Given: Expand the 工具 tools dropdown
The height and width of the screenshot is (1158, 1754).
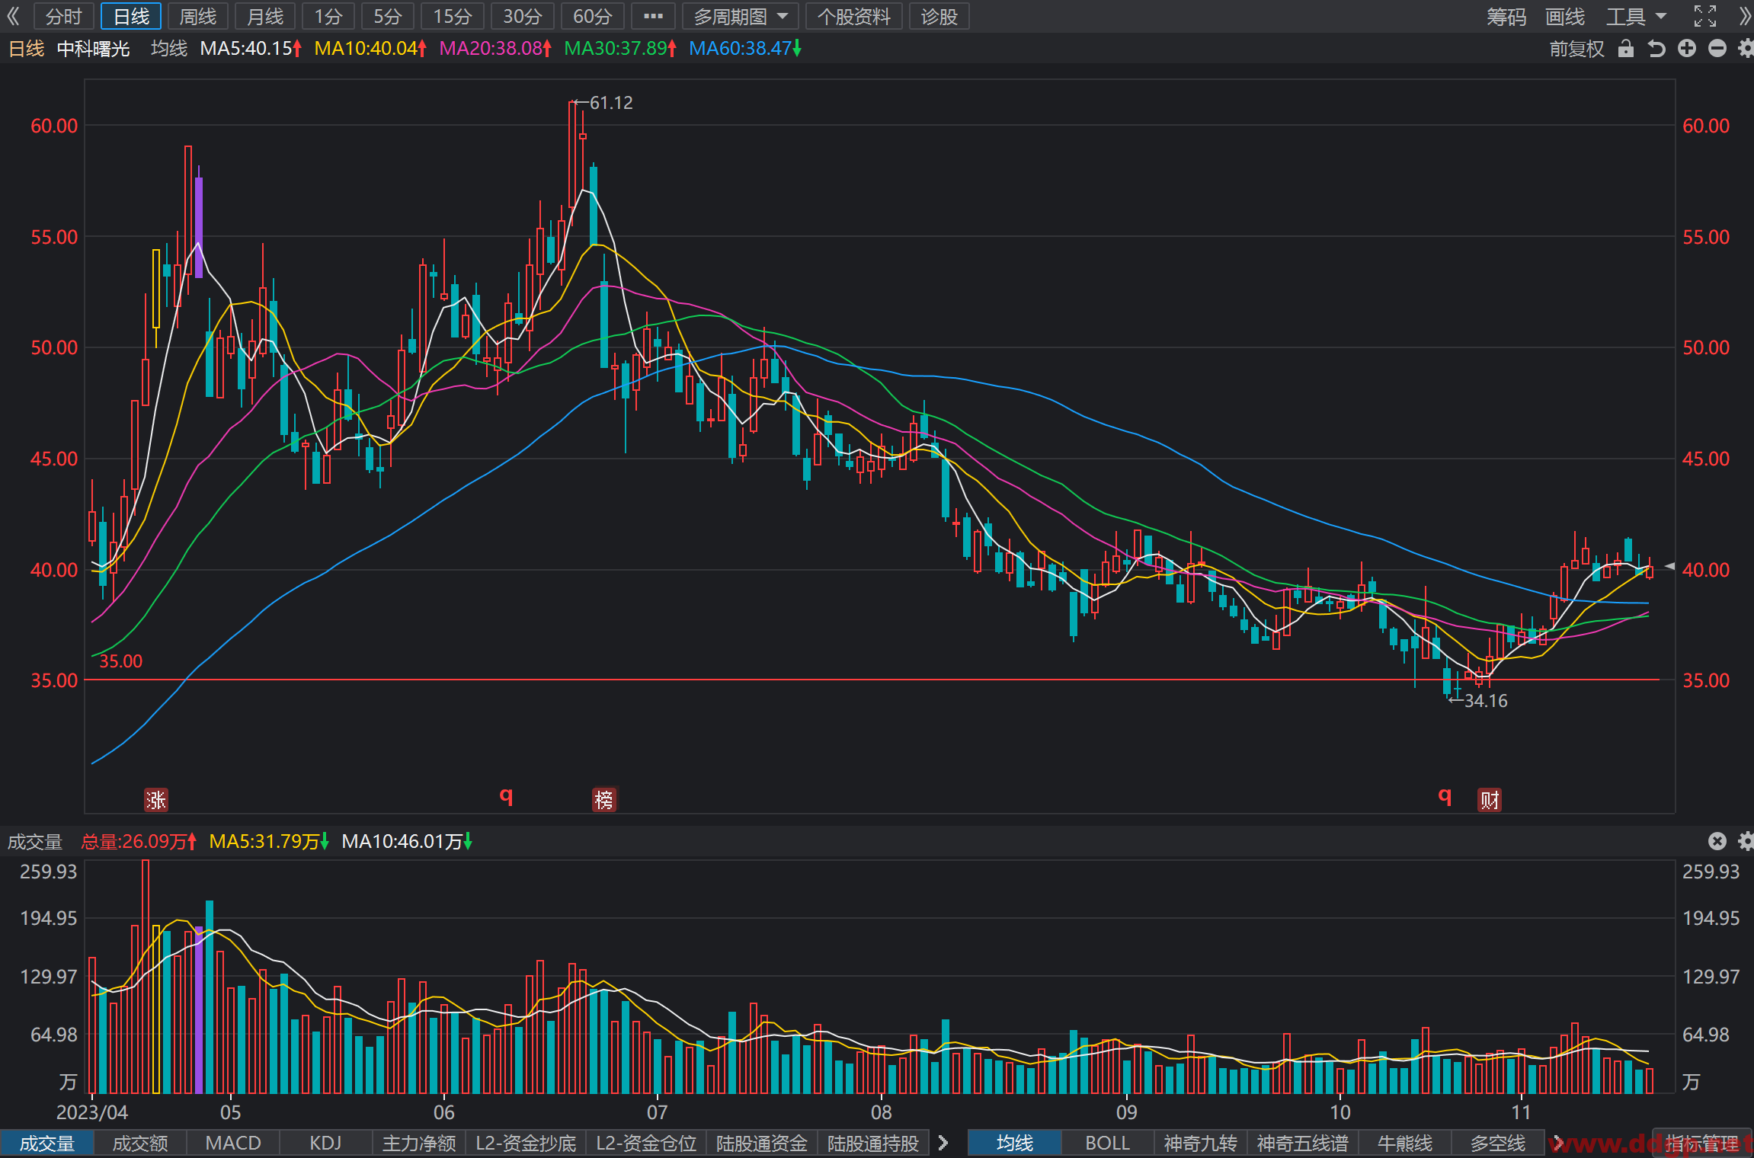Looking at the screenshot, I should click(x=1637, y=16).
